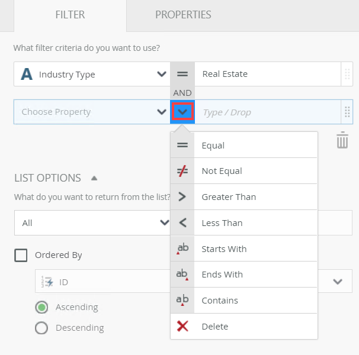Choose Contains from the operator menu
The image size is (359, 355).
coord(220,301)
